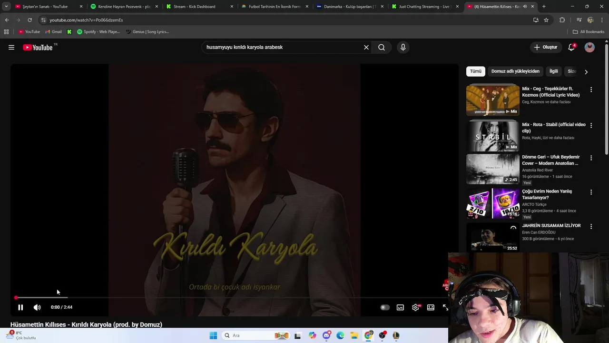This screenshot has height=343, width=609.
Task: Open the Chrome profile avatar
Action: 590,20
